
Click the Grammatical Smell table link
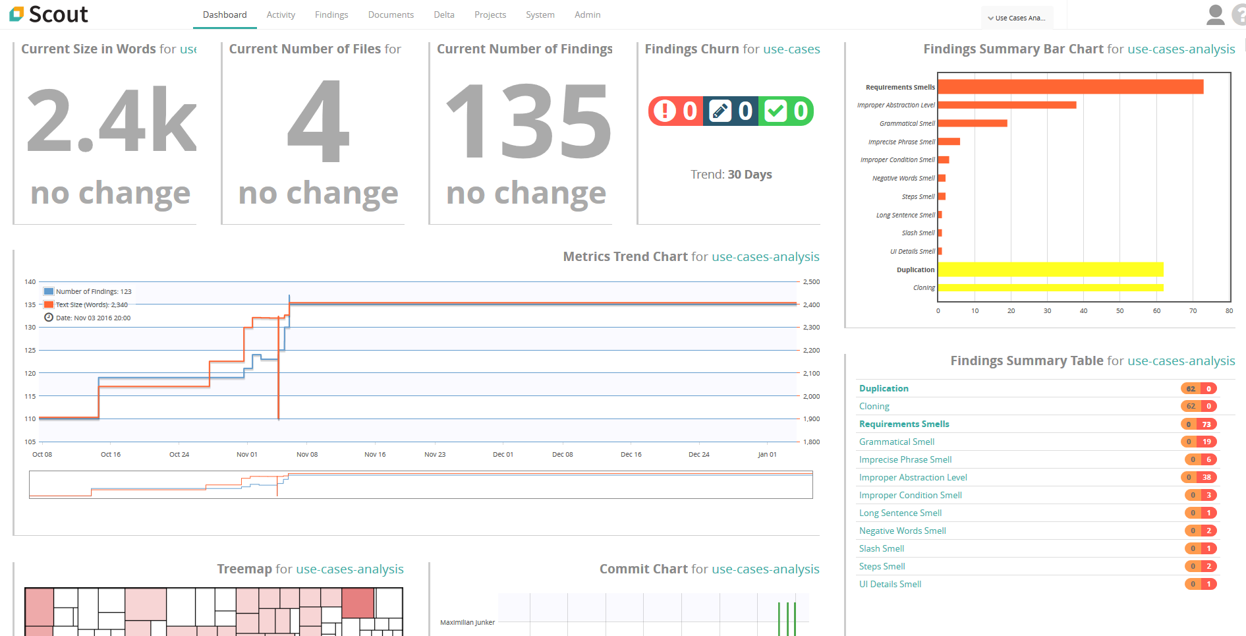coord(896,442)
